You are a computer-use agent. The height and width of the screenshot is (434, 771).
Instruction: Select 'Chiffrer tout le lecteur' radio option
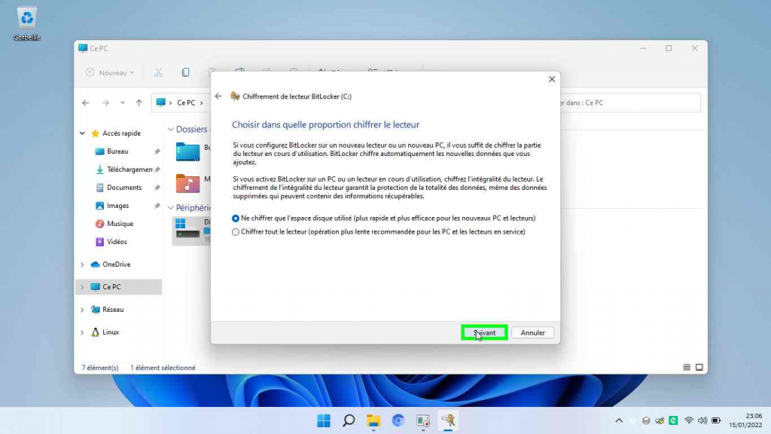coord(236,232)
